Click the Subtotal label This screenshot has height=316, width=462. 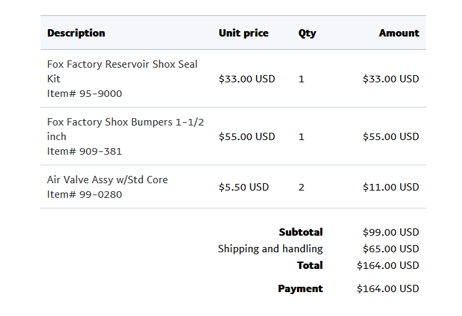coord(300,232)
